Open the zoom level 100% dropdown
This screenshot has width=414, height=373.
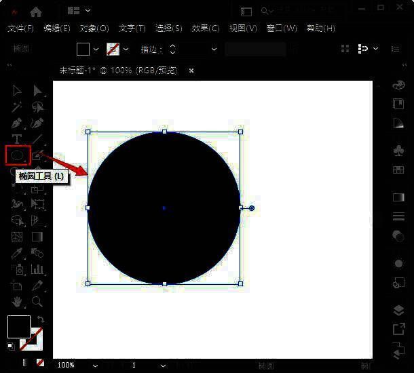(95, 365)
